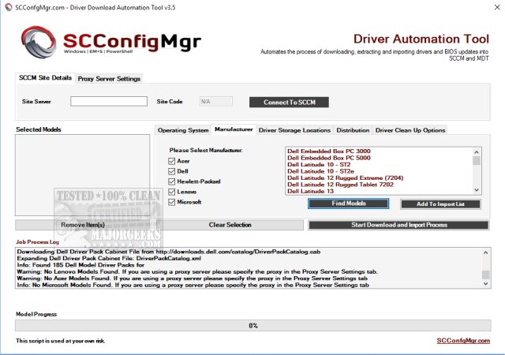Select Dell Latitude 10 - ST2e entry
Image resolution: width=505 pixels, height=355 pixels.
(321, 171)
